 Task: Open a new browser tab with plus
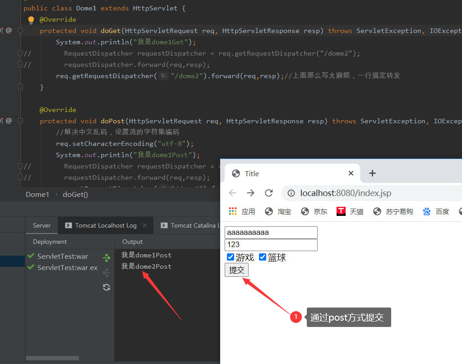click(x=372, y=173)
